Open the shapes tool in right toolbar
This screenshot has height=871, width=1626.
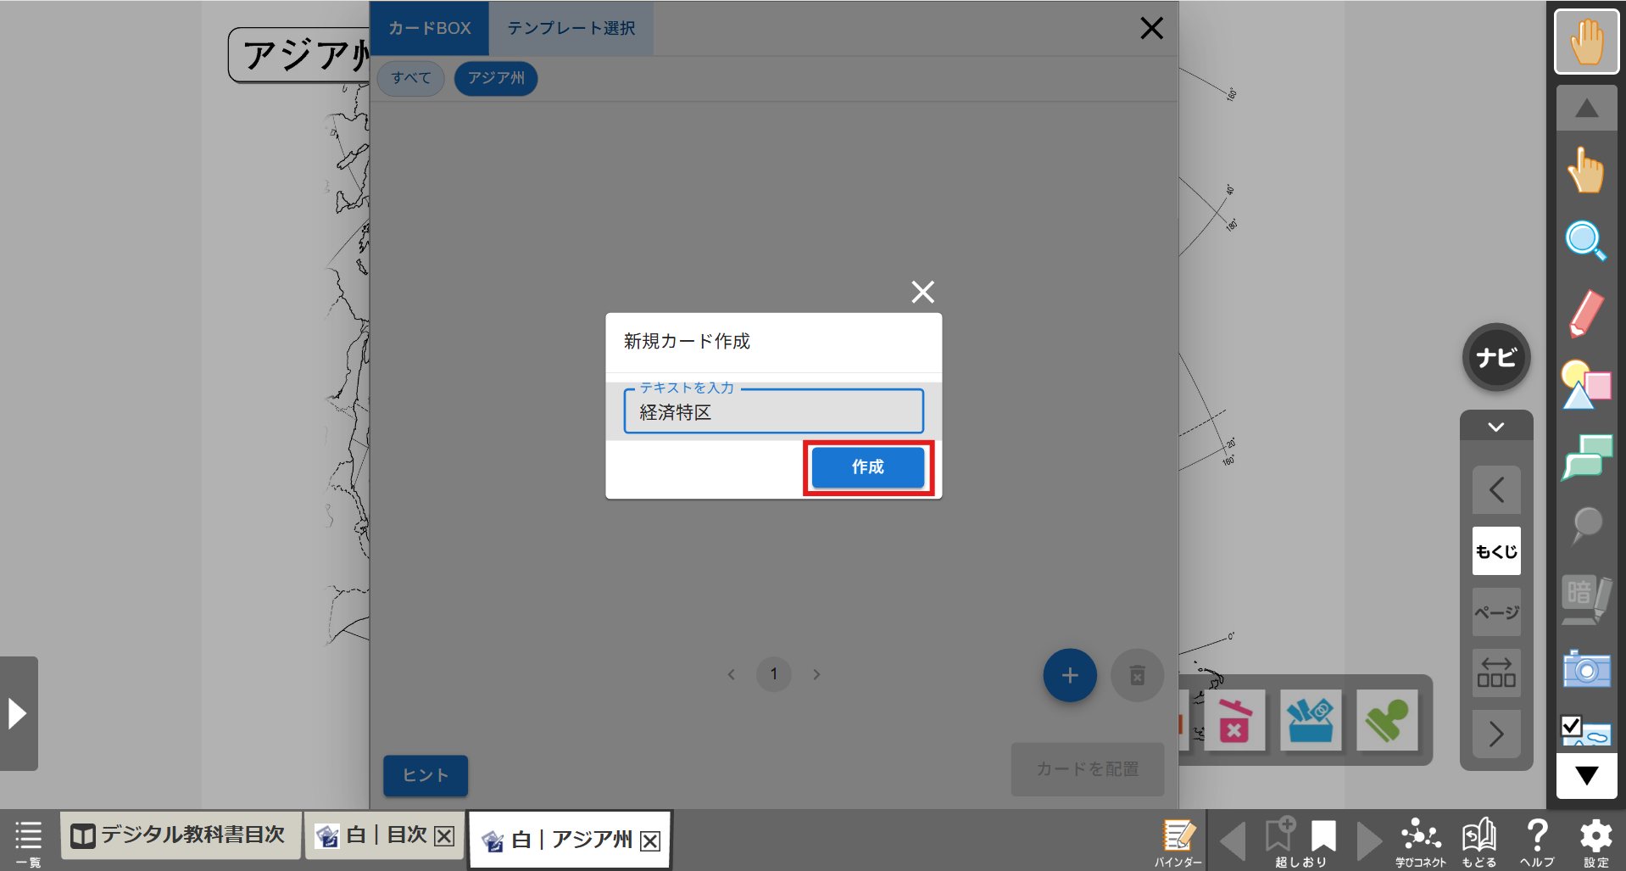1585,385
